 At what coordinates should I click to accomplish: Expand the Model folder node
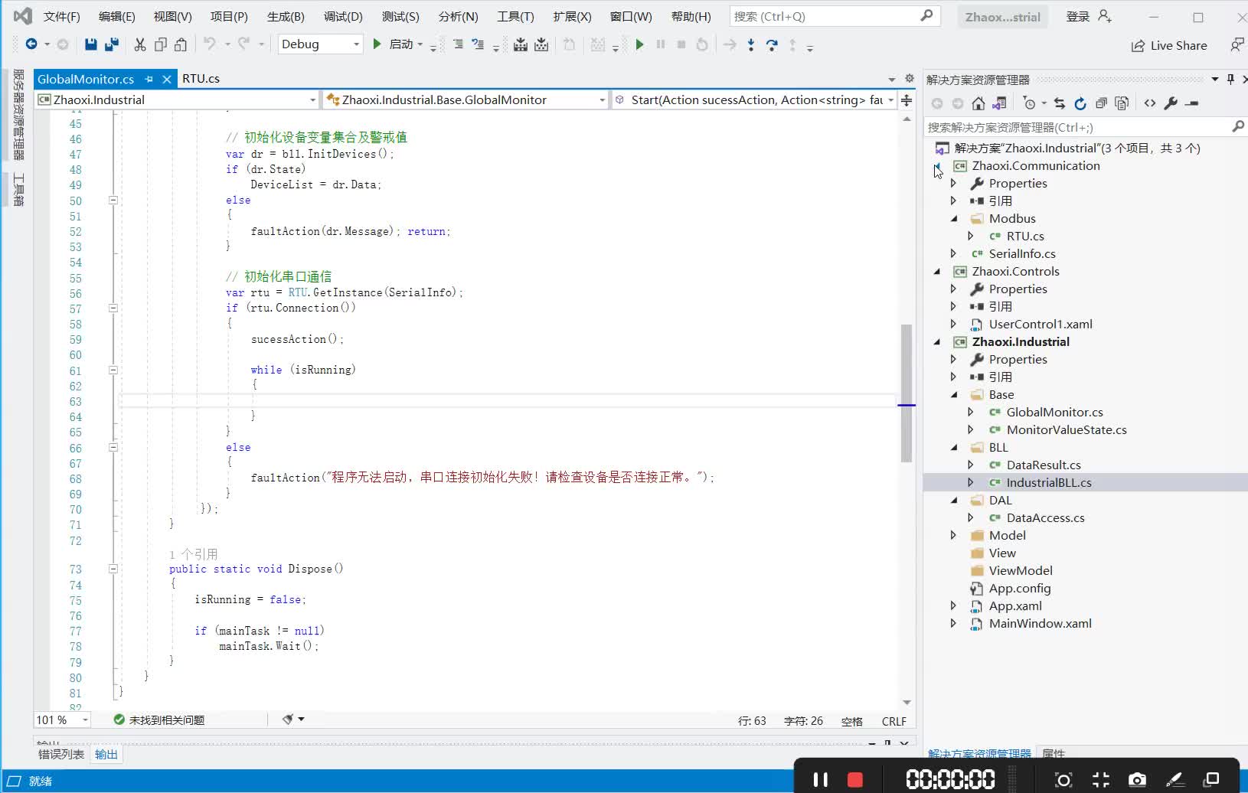[954, 536]
